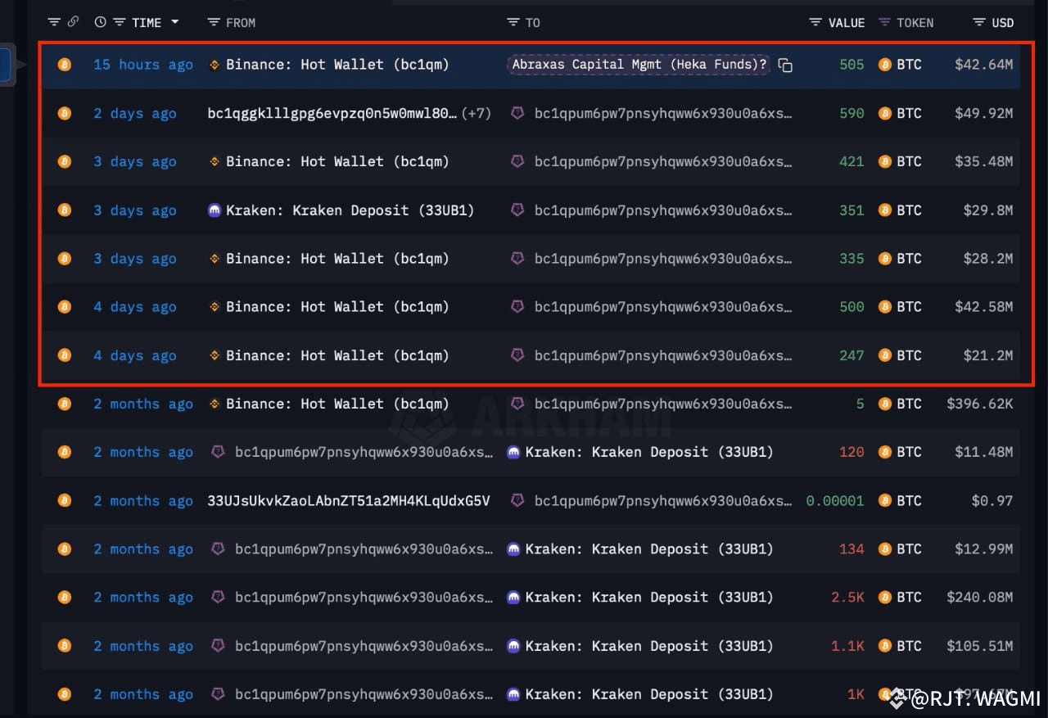Viewport: 1048px width, 718px height.
Task: Enable the filter on the TOKEN column
Action: [x=883, y=22]
